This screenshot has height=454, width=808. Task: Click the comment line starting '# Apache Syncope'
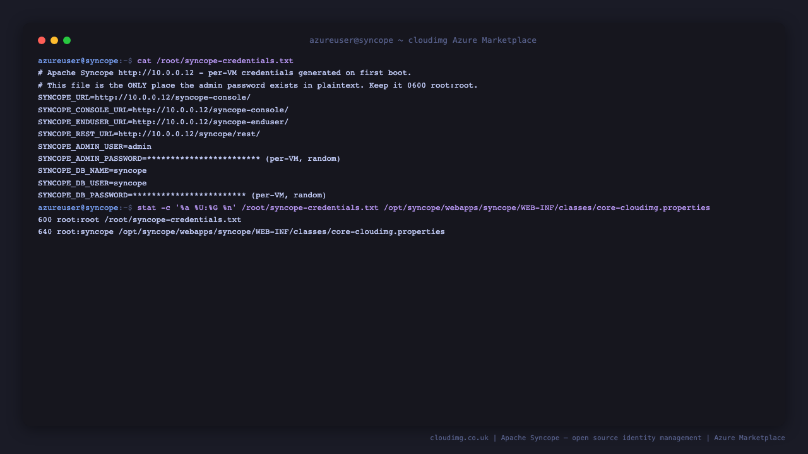tap(225, 73)
